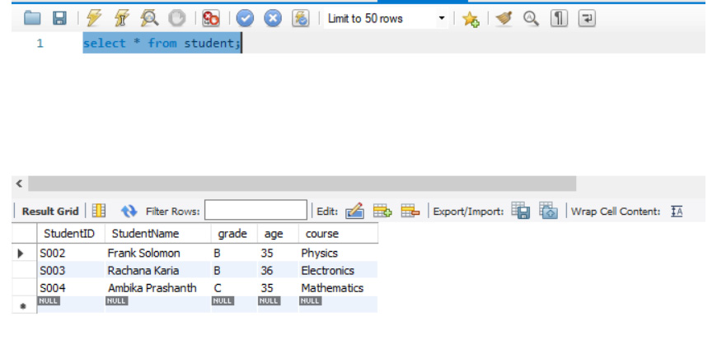Select course cell Physics

click(338, 253)
